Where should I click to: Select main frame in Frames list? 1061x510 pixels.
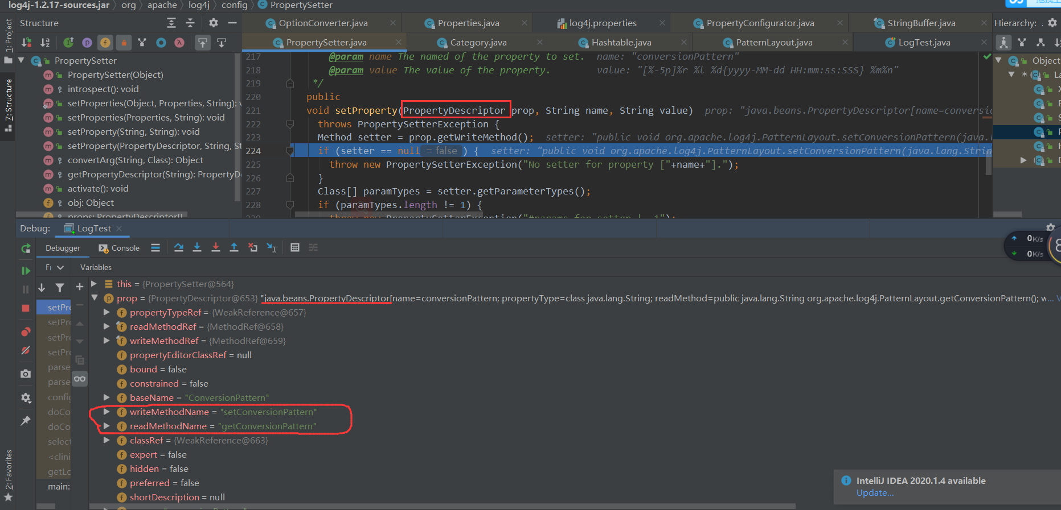pyautogui.click(x=59, y=487)
